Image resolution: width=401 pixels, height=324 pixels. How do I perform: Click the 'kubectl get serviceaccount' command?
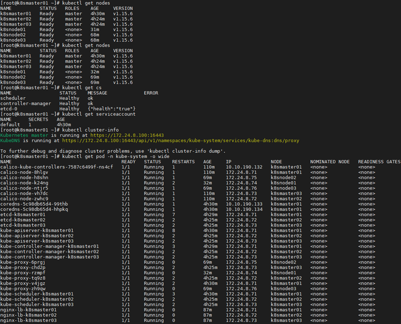[x=99, y=114]
